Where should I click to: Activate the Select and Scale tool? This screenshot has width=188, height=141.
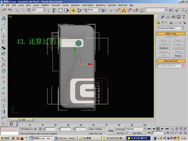pos(85,10)
